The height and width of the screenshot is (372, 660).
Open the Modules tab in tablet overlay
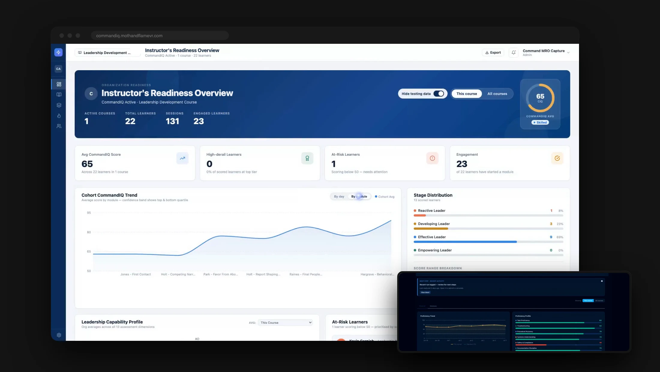(433, 306)
